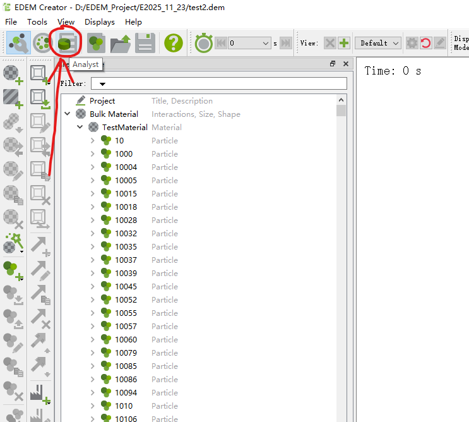Select particle 10039 in the list

pyautogui.click(x=126, y=274)
